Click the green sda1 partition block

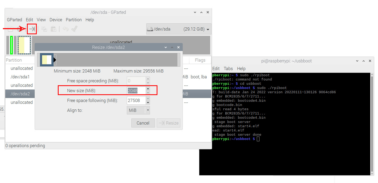click(11, 45)
